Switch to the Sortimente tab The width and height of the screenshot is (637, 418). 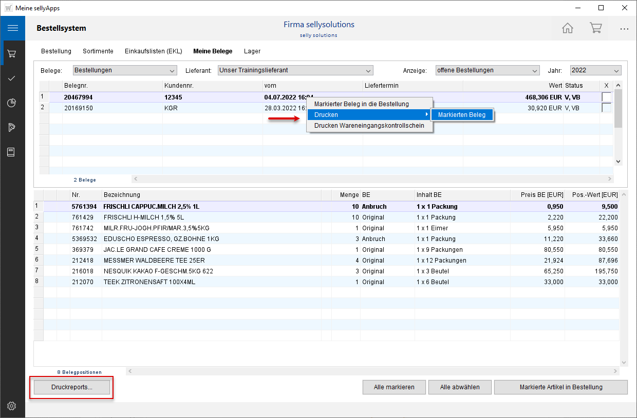(x=98, y=51)
